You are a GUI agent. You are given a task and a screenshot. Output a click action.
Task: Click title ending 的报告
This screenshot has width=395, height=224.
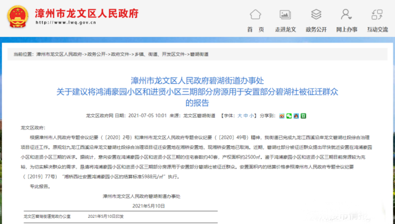(197, 102)
